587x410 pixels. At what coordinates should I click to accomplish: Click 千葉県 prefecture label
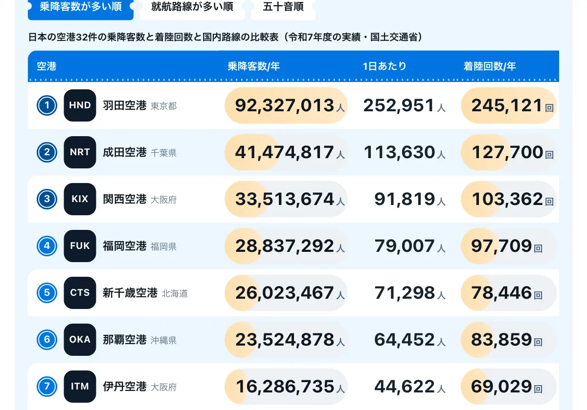[163, 153]
